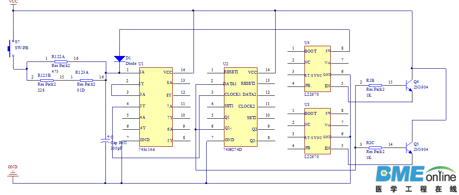Click the SW-PB push button switch symbol
This screenshot has width=459, height=195.
point(11,48)
